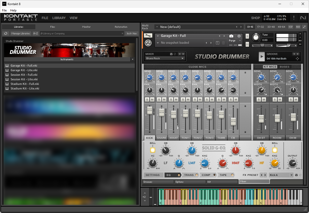Solo the KICK channel
The height and width of the screenshot is (213, 309).
click(x=147, y=99)
